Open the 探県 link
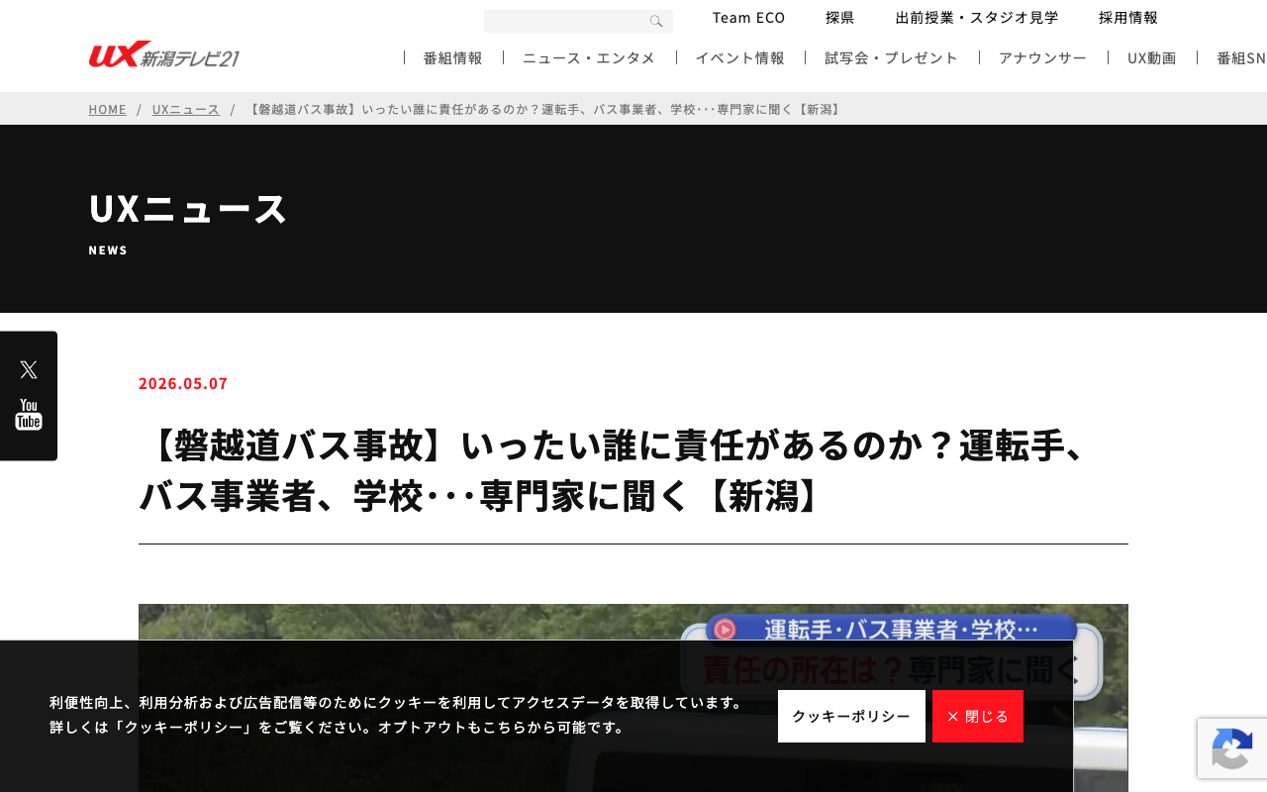1267x792 pixels. [840, 17]
